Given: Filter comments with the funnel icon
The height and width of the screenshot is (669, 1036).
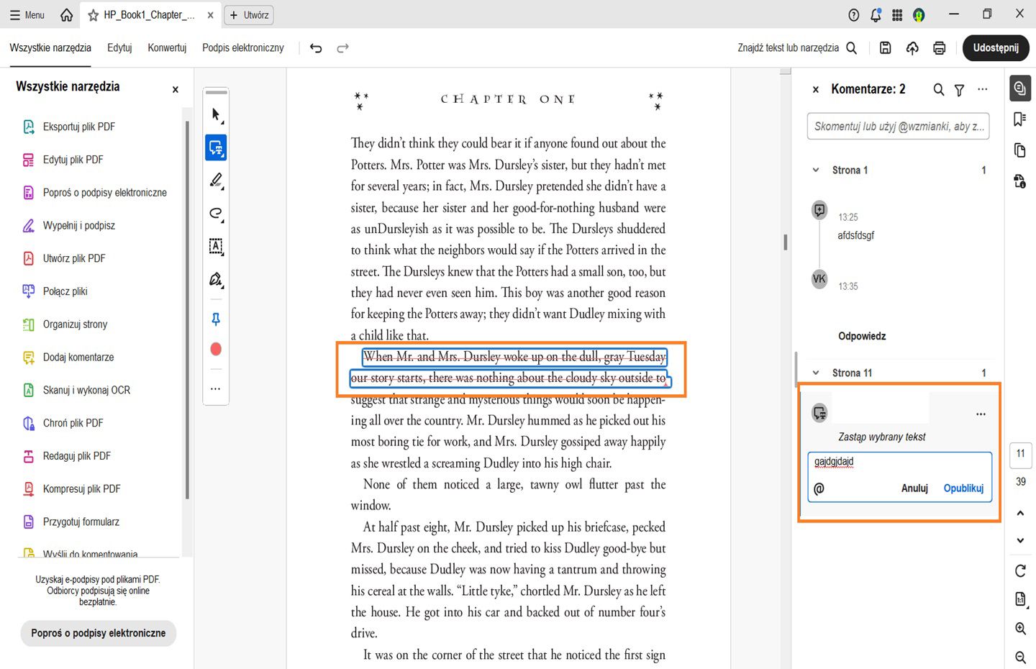Looking at the screenshot, I should pos(959,90).
